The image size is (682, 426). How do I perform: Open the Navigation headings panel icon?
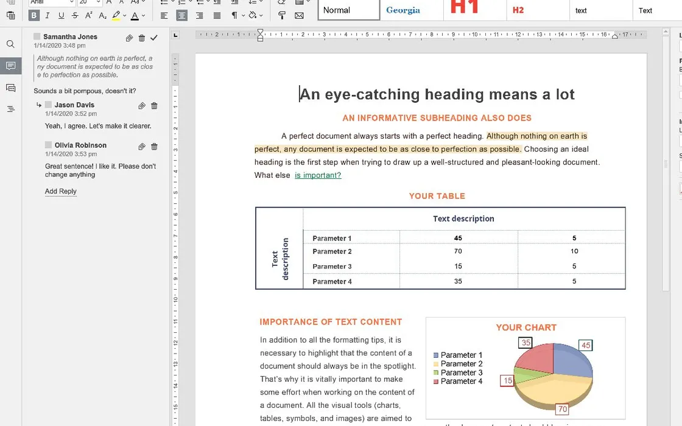pyautogui.click(x=10, y=109)
